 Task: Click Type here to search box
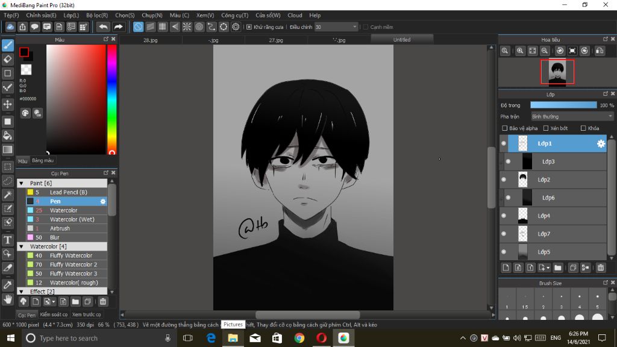click(98, 338)
